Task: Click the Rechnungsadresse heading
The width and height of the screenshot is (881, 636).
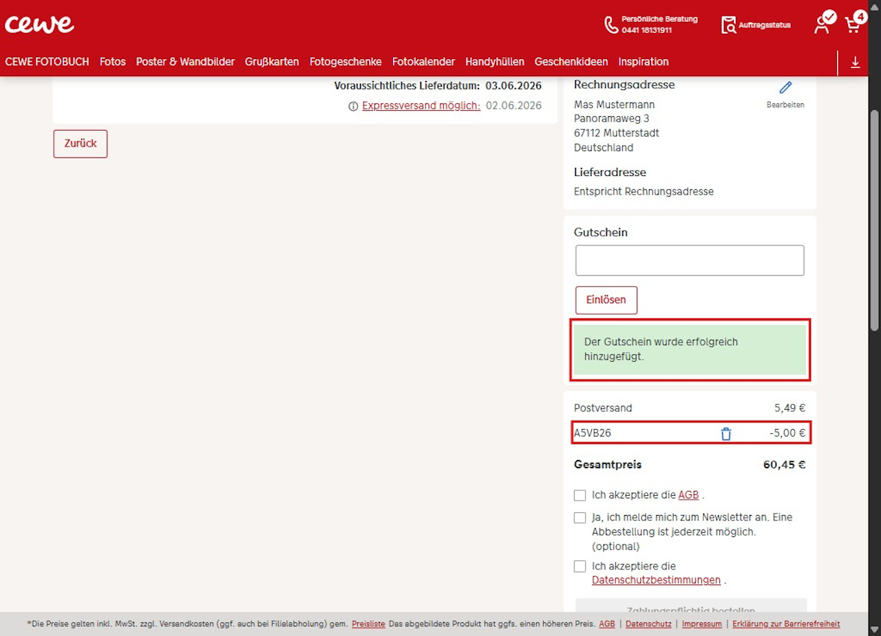Action: tap(624, 85)
